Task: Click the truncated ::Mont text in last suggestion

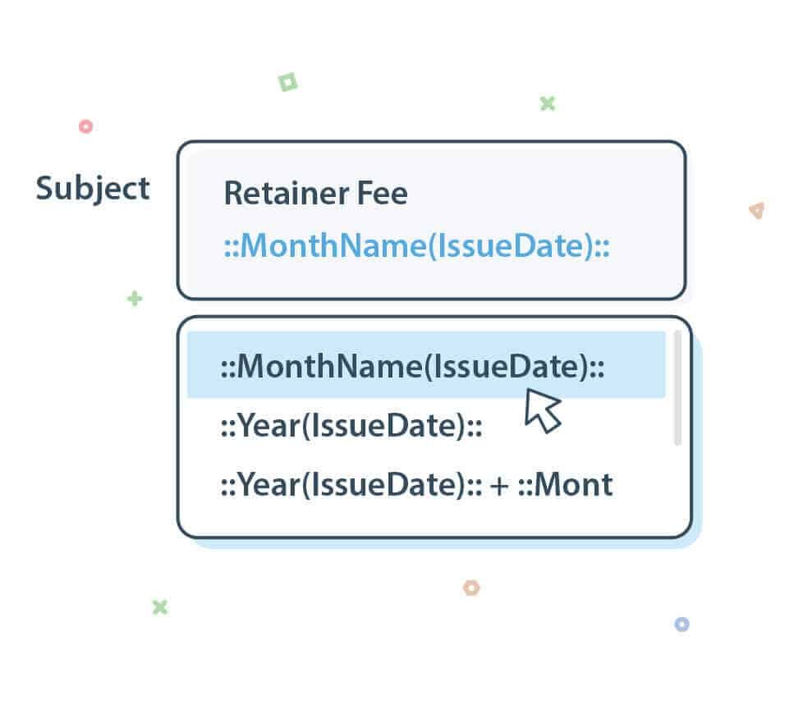Action: (x=566, y=484)
